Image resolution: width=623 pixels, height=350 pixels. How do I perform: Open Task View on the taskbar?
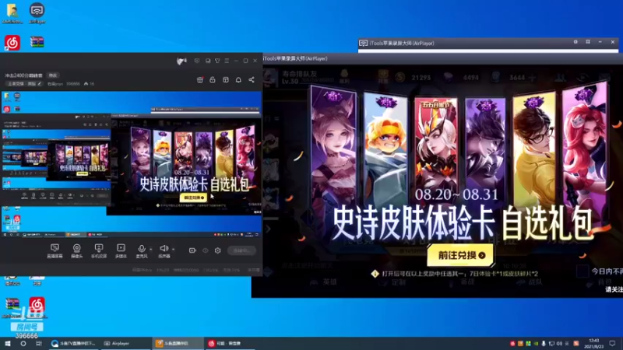point(38,343)
